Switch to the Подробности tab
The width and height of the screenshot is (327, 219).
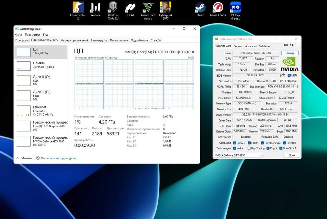139,40
